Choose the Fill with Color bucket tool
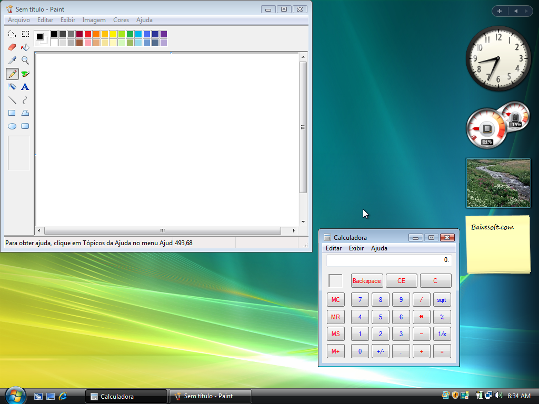 coord(25,47)
